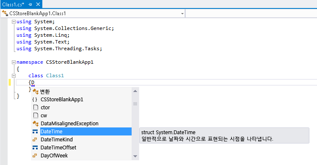Choose DateTimeKind from the completion list
317x165 pixels.
coord(82,139)
